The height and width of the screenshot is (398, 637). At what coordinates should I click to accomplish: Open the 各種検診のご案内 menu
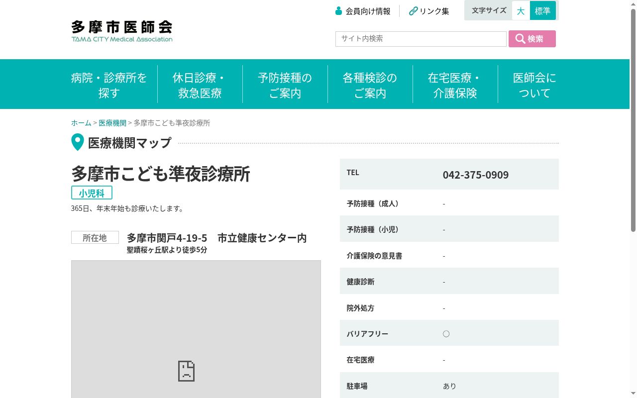370,85
